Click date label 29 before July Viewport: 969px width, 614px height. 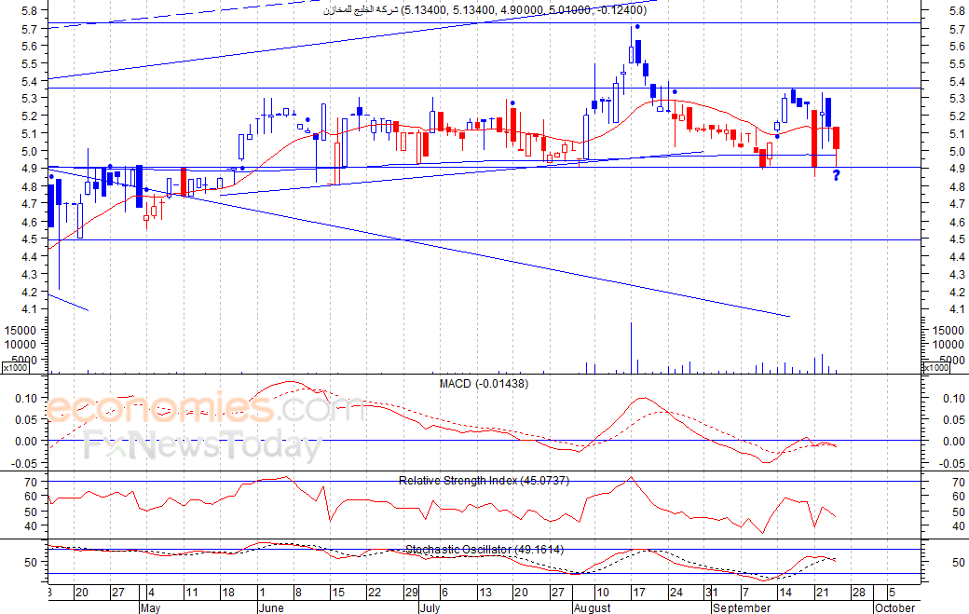coord(412,593)
